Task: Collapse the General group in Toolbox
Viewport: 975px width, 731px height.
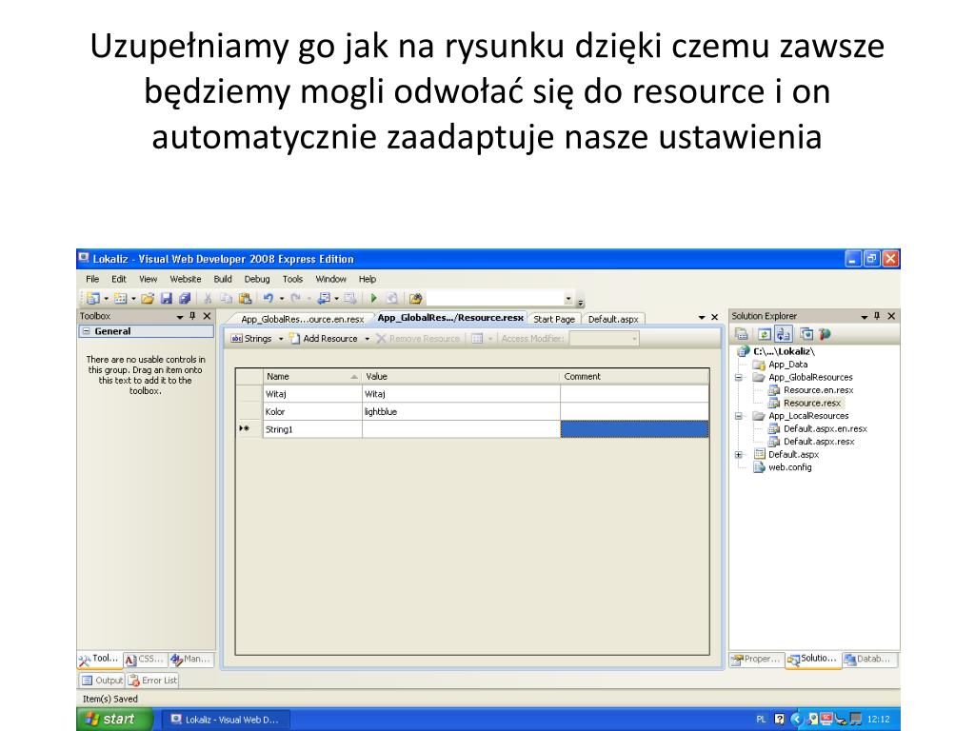Action: coord(87,331)
